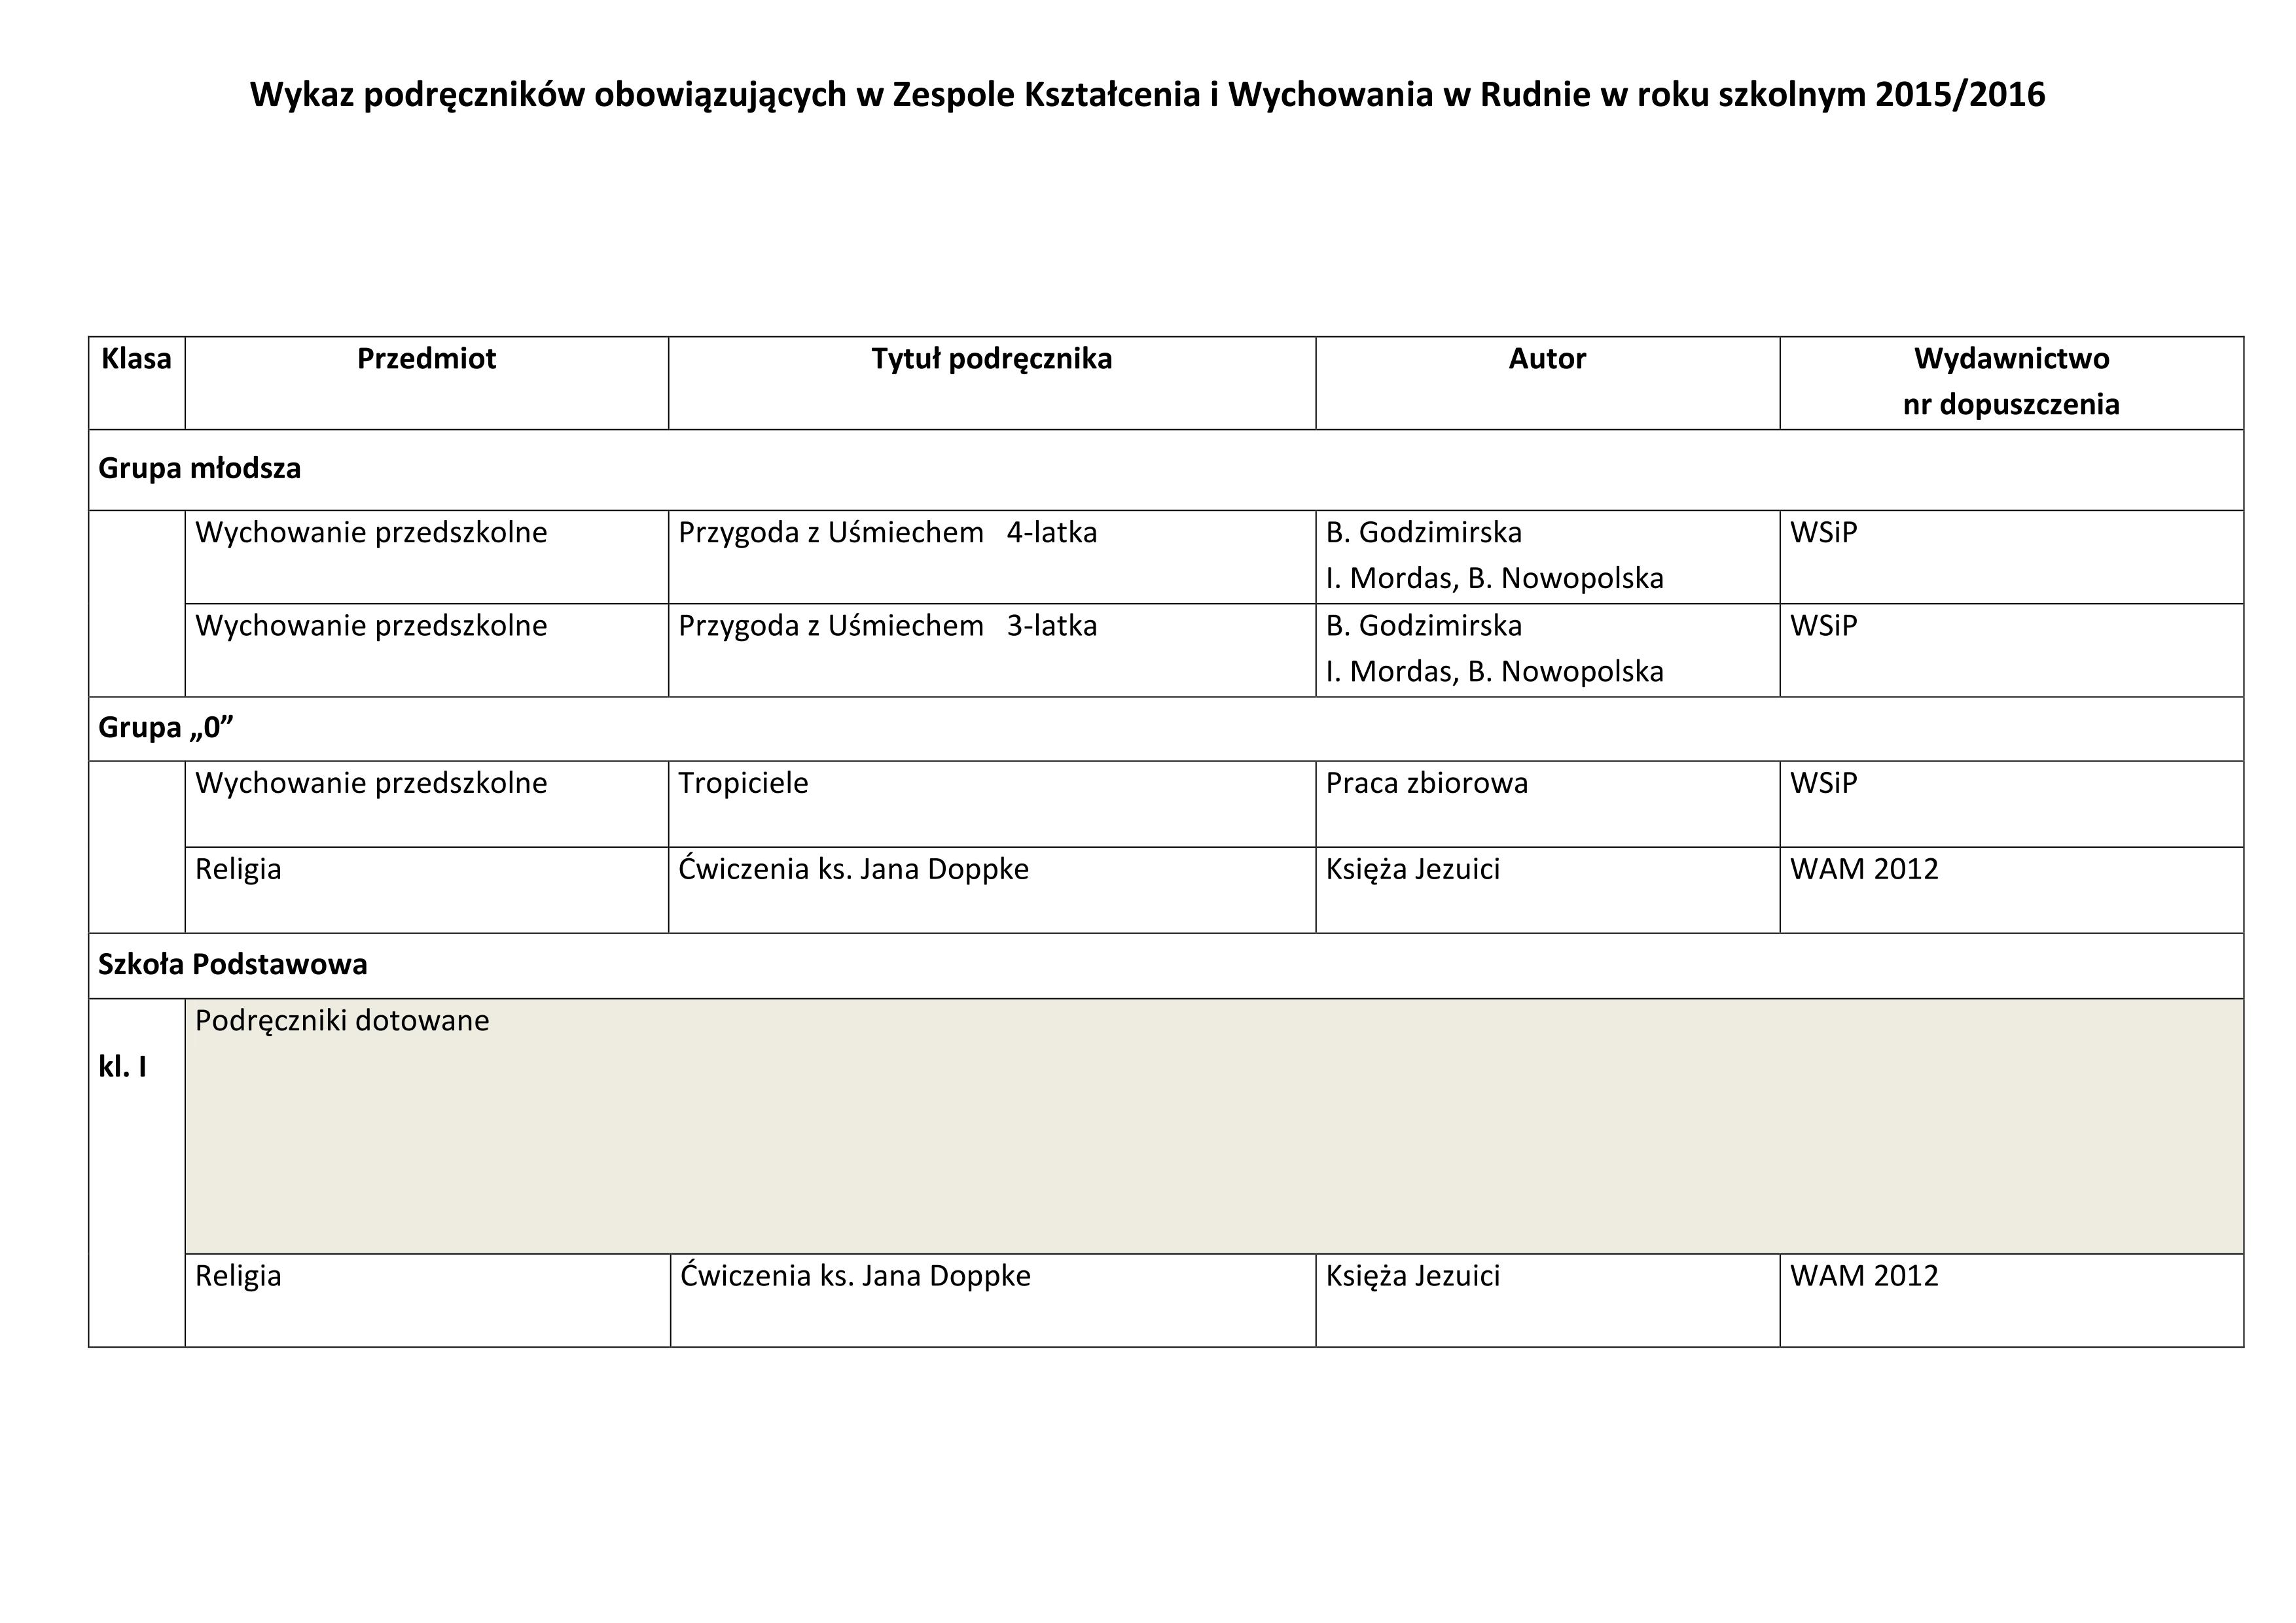Click 'Religia' in the Grupa 0 section
Viewport: 2296px width, 1623px height.
click(x=238, y=869)
